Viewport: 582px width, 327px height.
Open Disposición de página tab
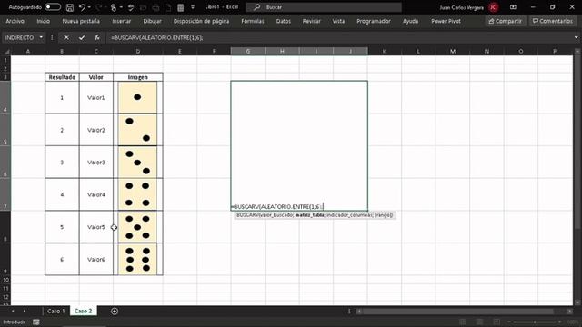click(201, 21)
